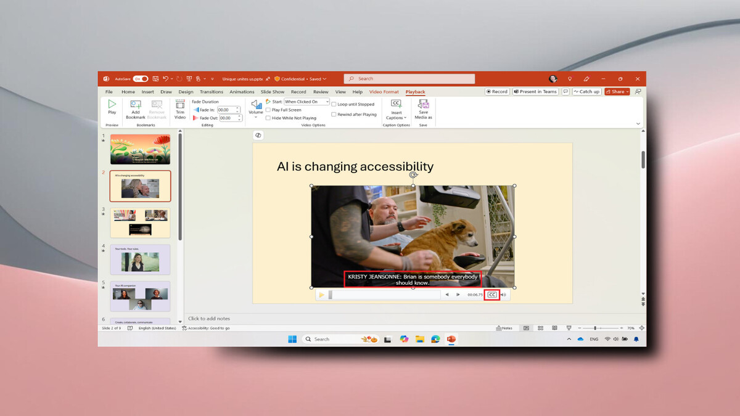Click the Play preview icon in ribbon
Screen dimensions: 740x416
(x=112, y=104)
